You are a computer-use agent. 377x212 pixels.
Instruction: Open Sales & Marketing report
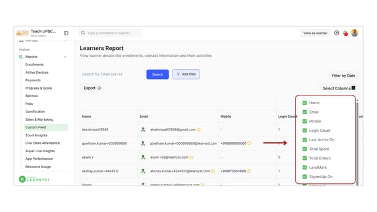pos(39,119)
